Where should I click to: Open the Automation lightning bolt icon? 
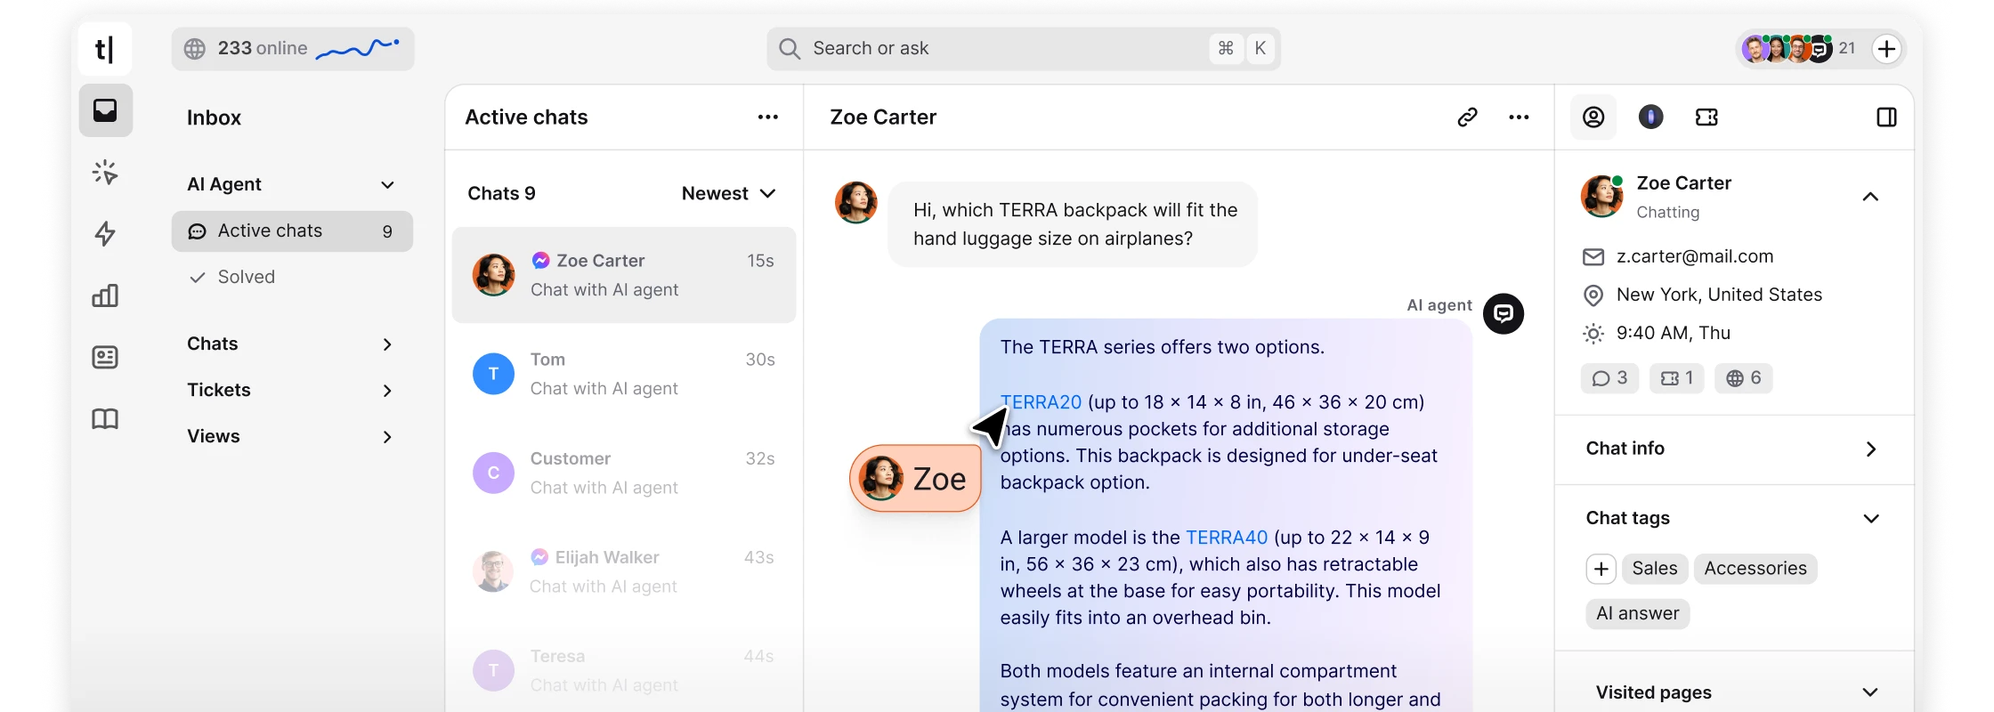[x=105, y=234]
